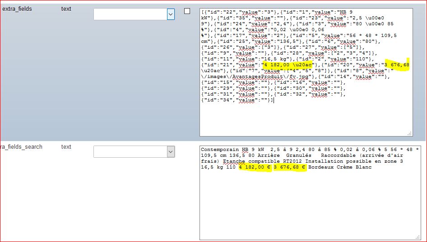Click the 'Bordeaux Crème Blanc' text
427x242 pixels.
[340, 167]
